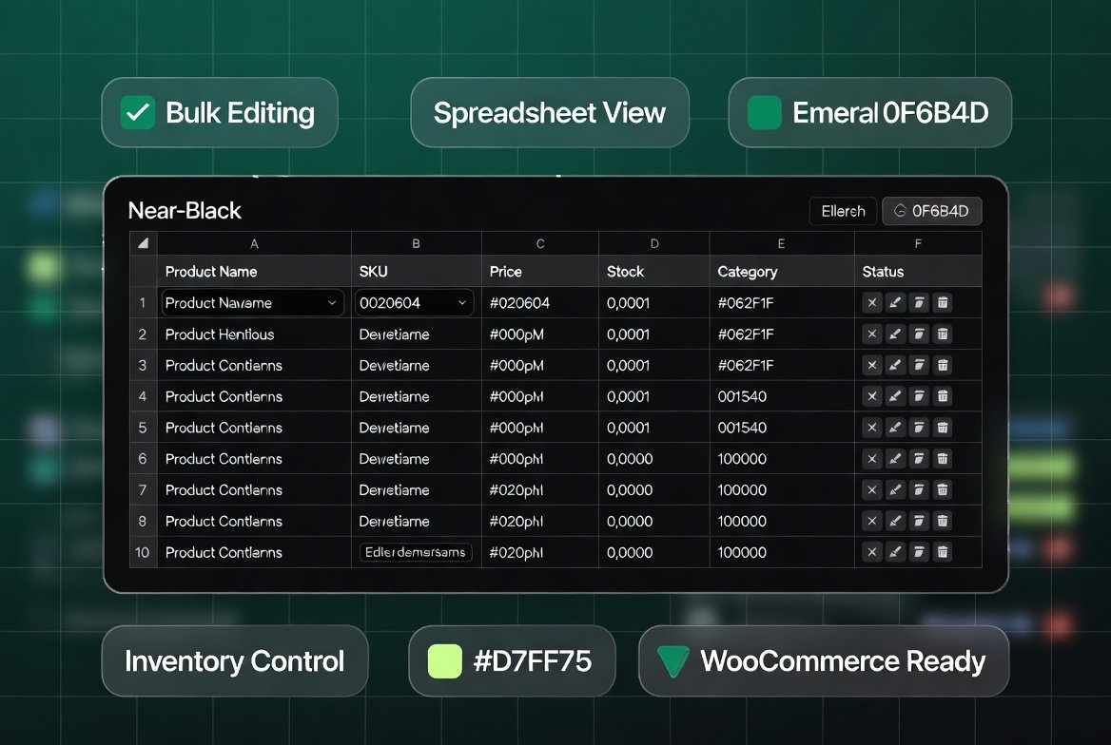The height and width of the screenshot is (745, 1111).
Task: Select column B header
Action: (x=417, y=243)
